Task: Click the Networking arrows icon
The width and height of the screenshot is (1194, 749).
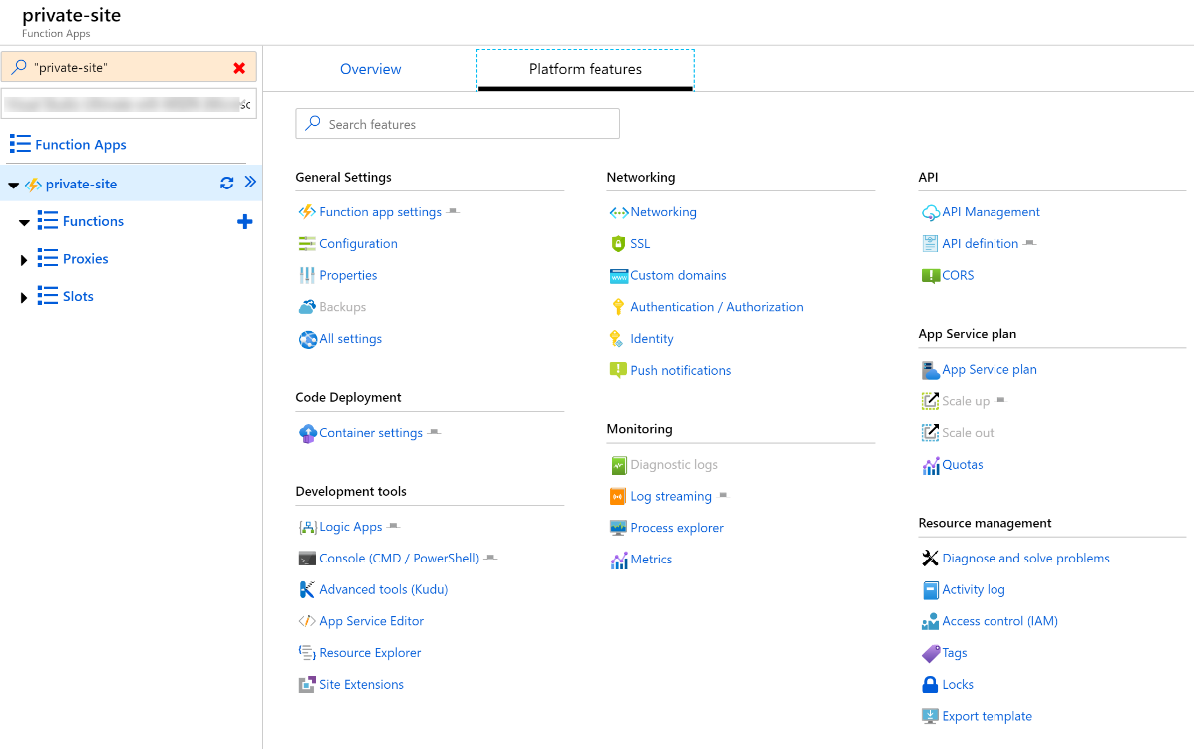Action: tap(619, 213)
